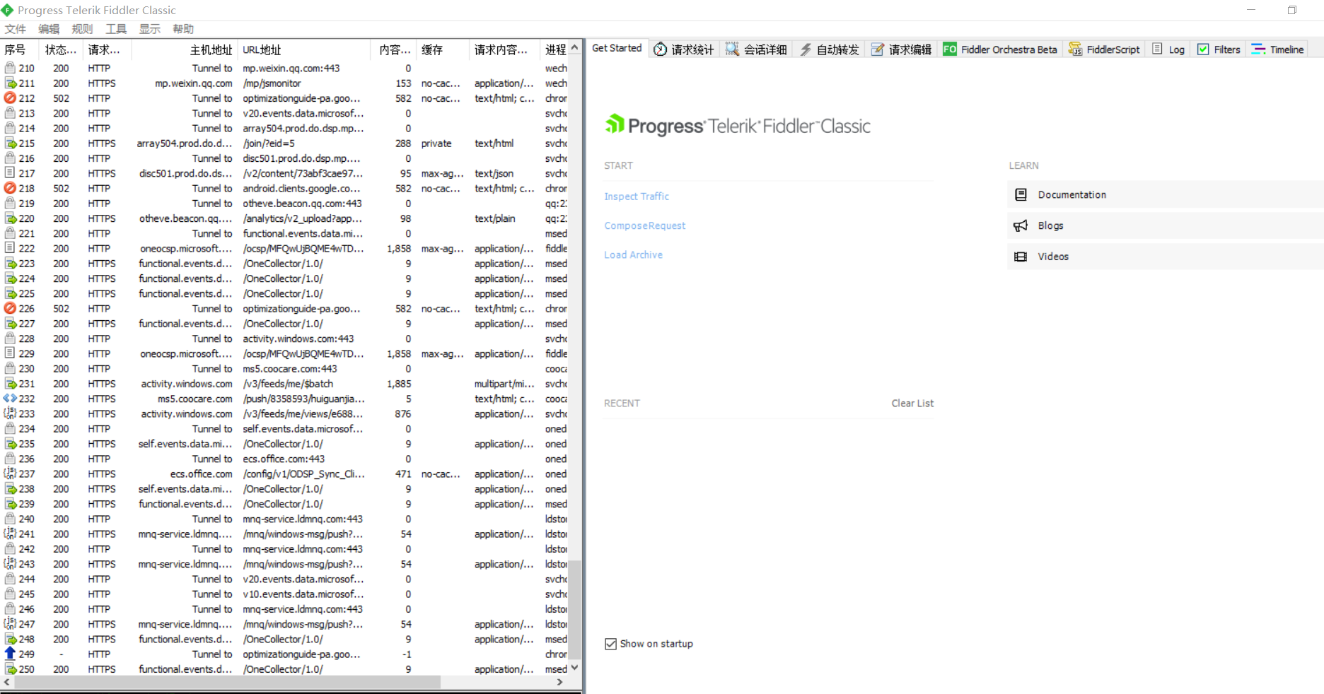The height and width of the screenshot is (694, 1324).
Task: Click the red blocked icon of session 218
Action: pyautogui.click(x=10, y=188)
